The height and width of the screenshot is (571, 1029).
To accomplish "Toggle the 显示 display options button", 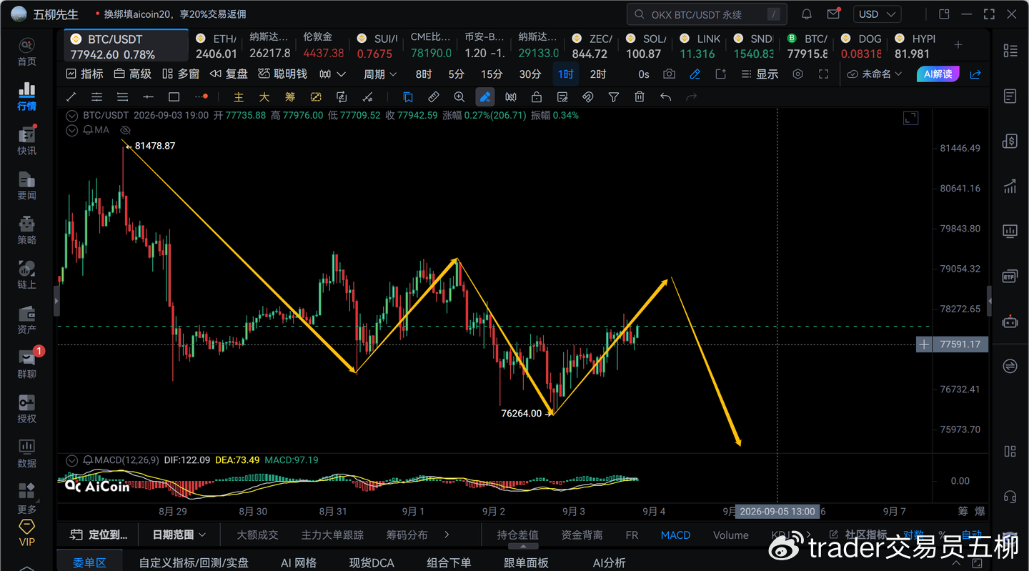I will tap(760, 74).
